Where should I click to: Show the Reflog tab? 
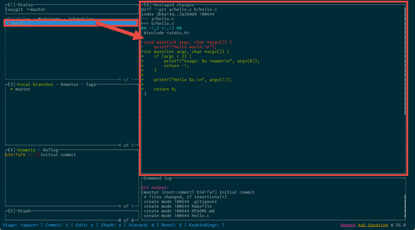pyautogui.click(x=50, y=150)
